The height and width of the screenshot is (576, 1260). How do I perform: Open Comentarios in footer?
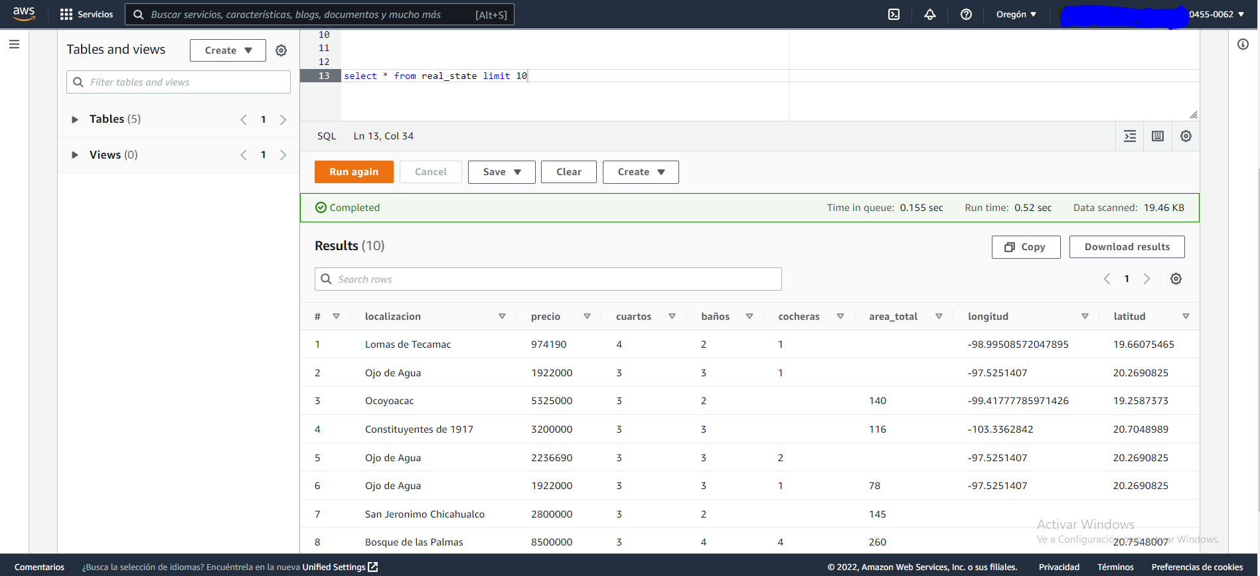(39, 567)
